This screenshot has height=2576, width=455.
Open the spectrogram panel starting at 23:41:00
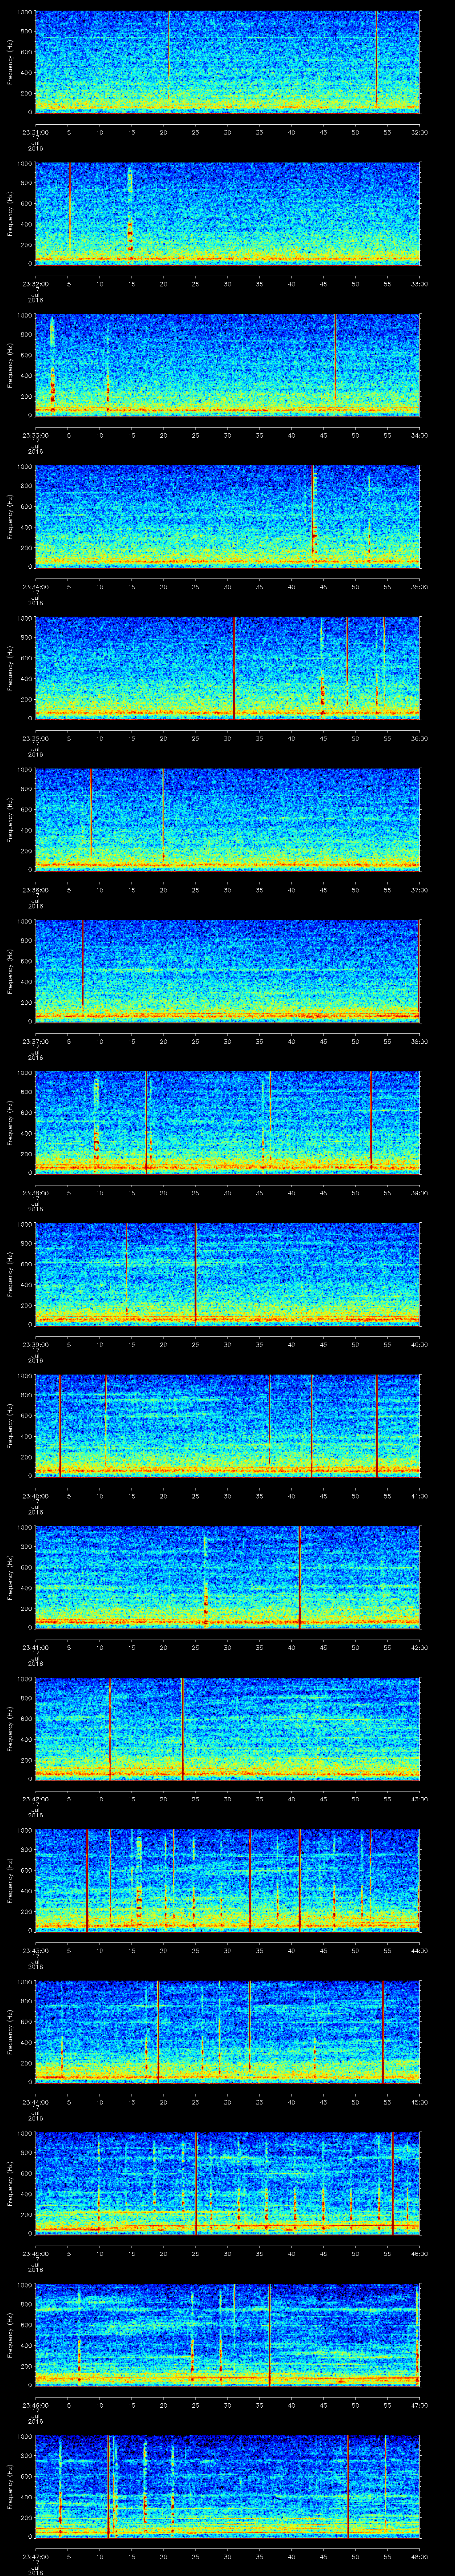coord(227,1576)
